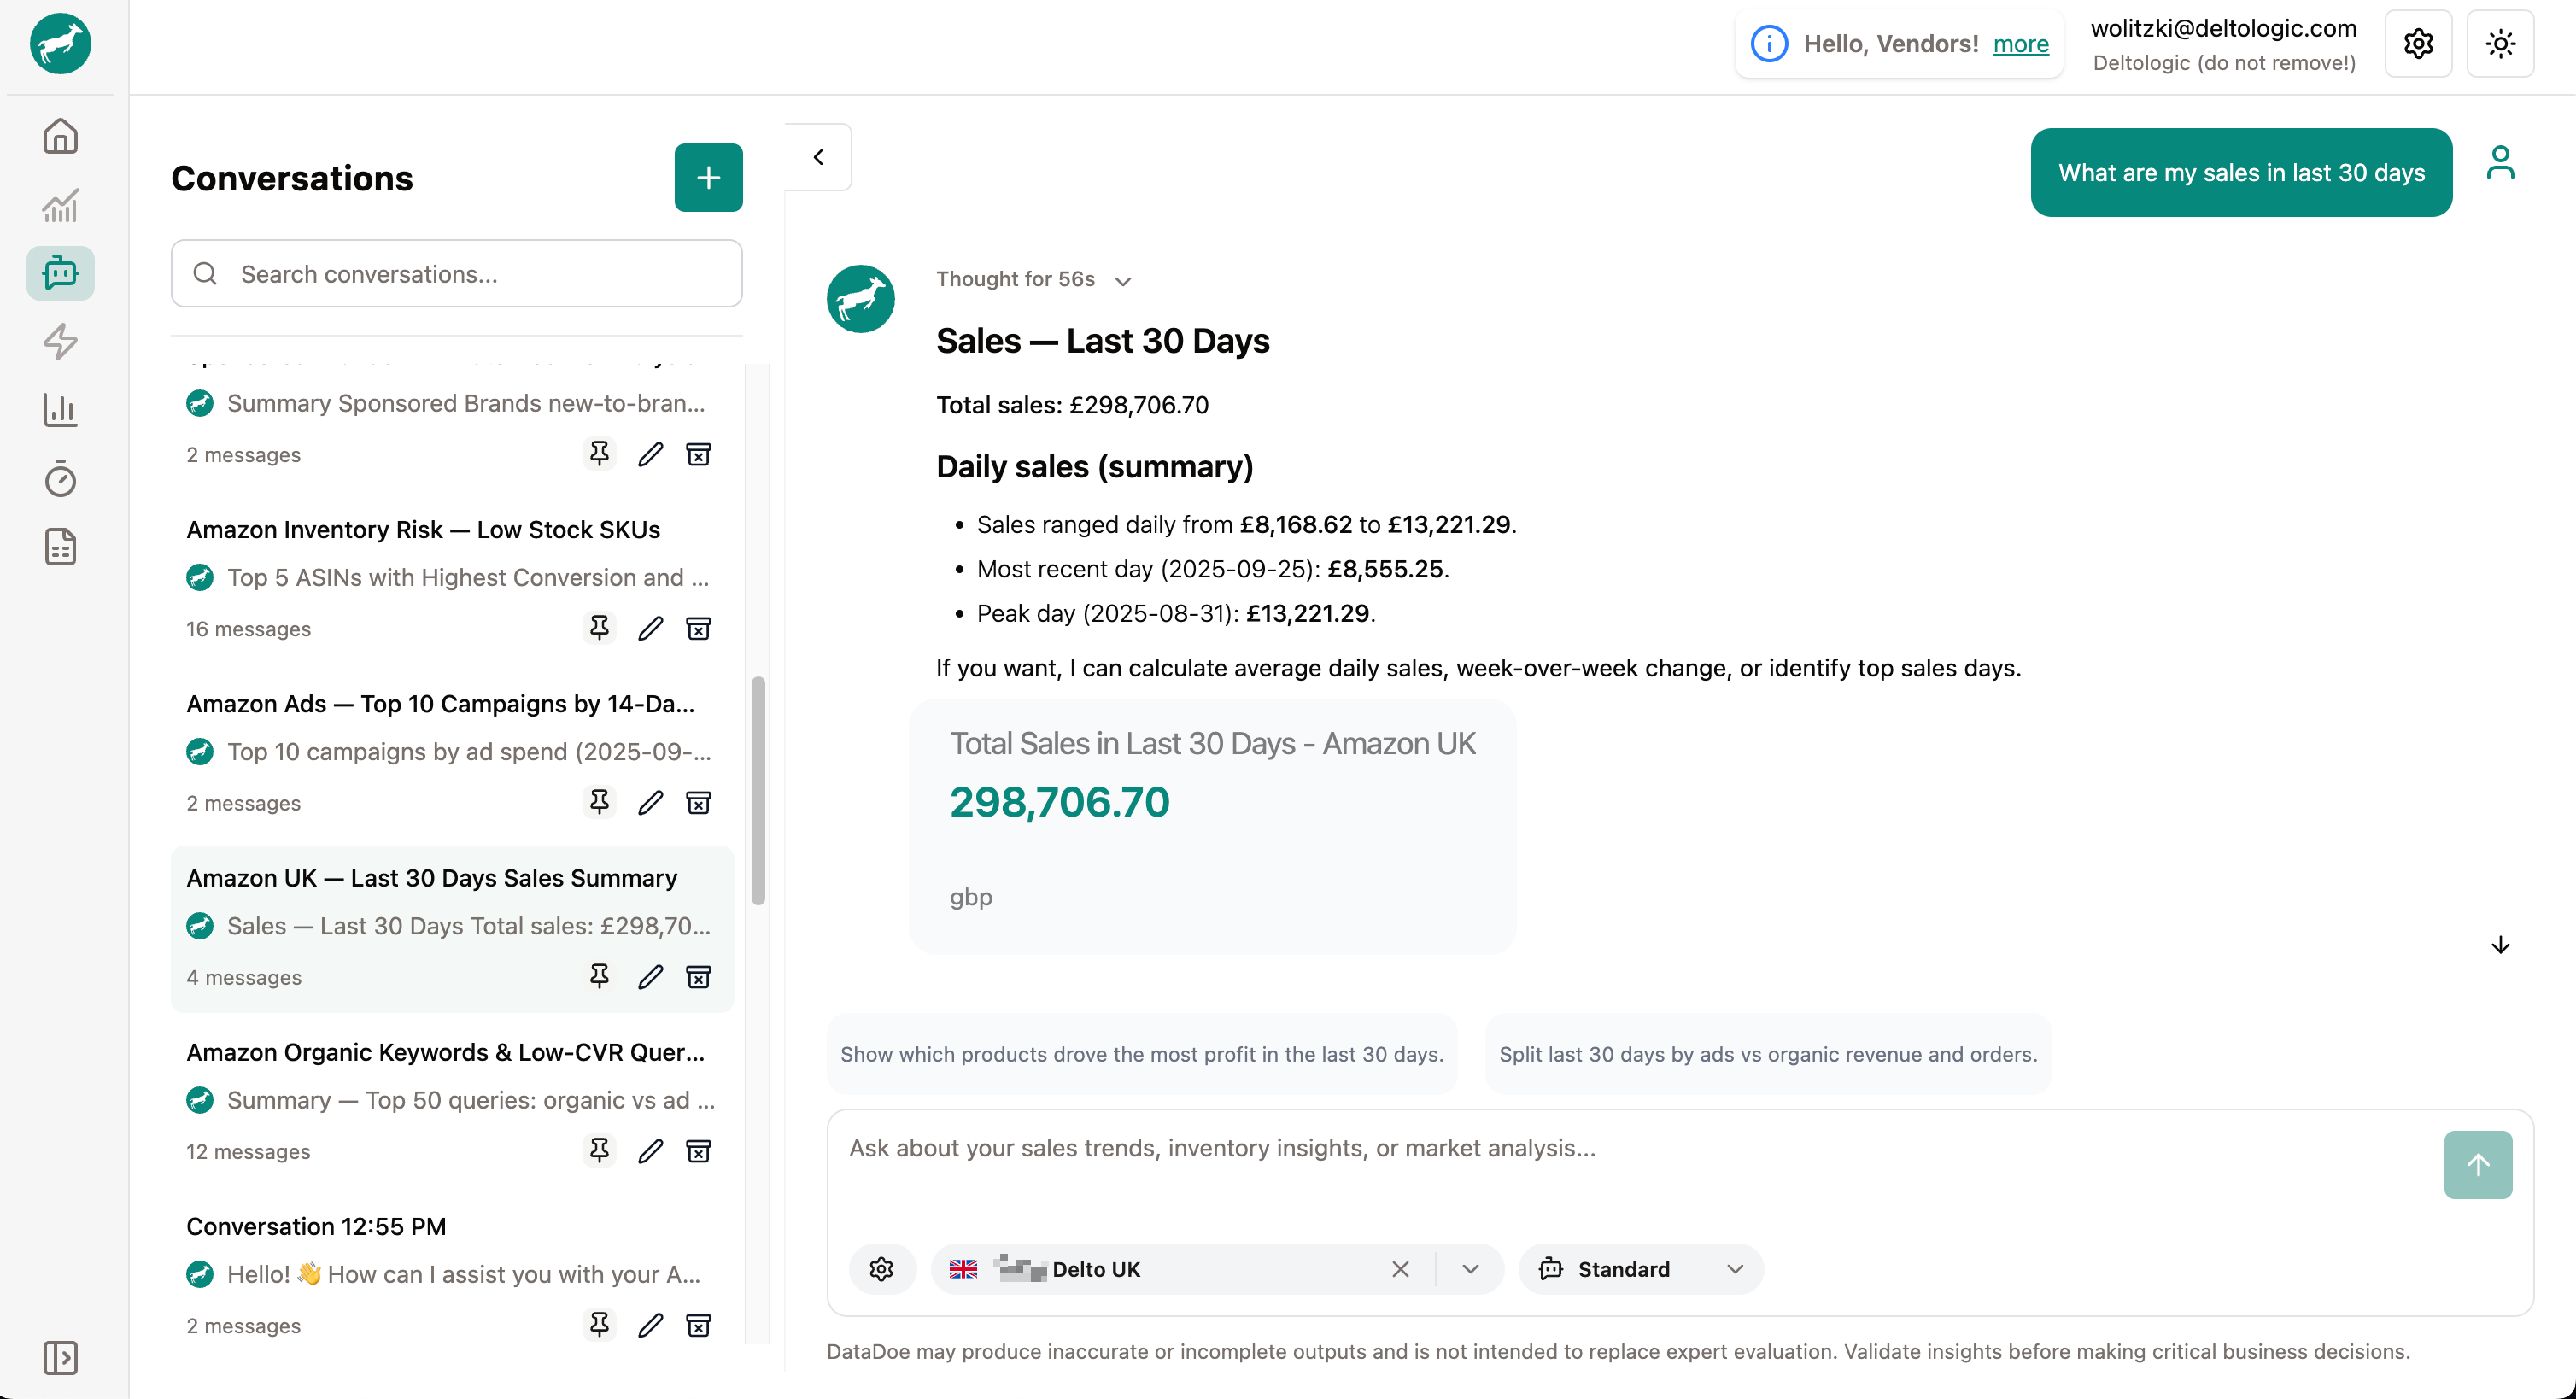Open the stopwatch timer sidebar icon

[60, 478]
